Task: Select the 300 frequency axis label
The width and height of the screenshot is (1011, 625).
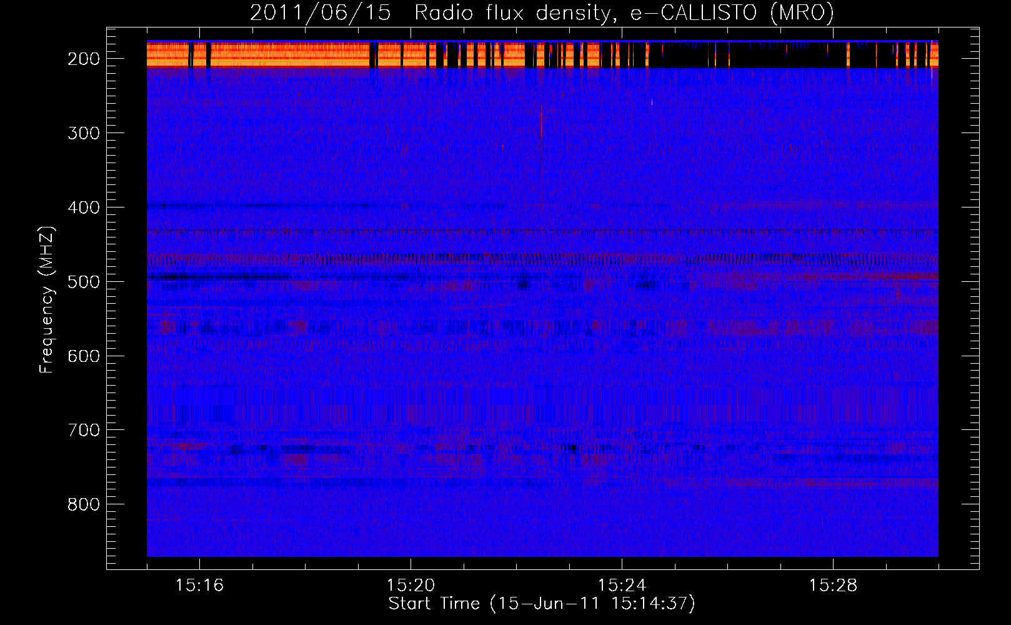Action: tap(84, 133)
